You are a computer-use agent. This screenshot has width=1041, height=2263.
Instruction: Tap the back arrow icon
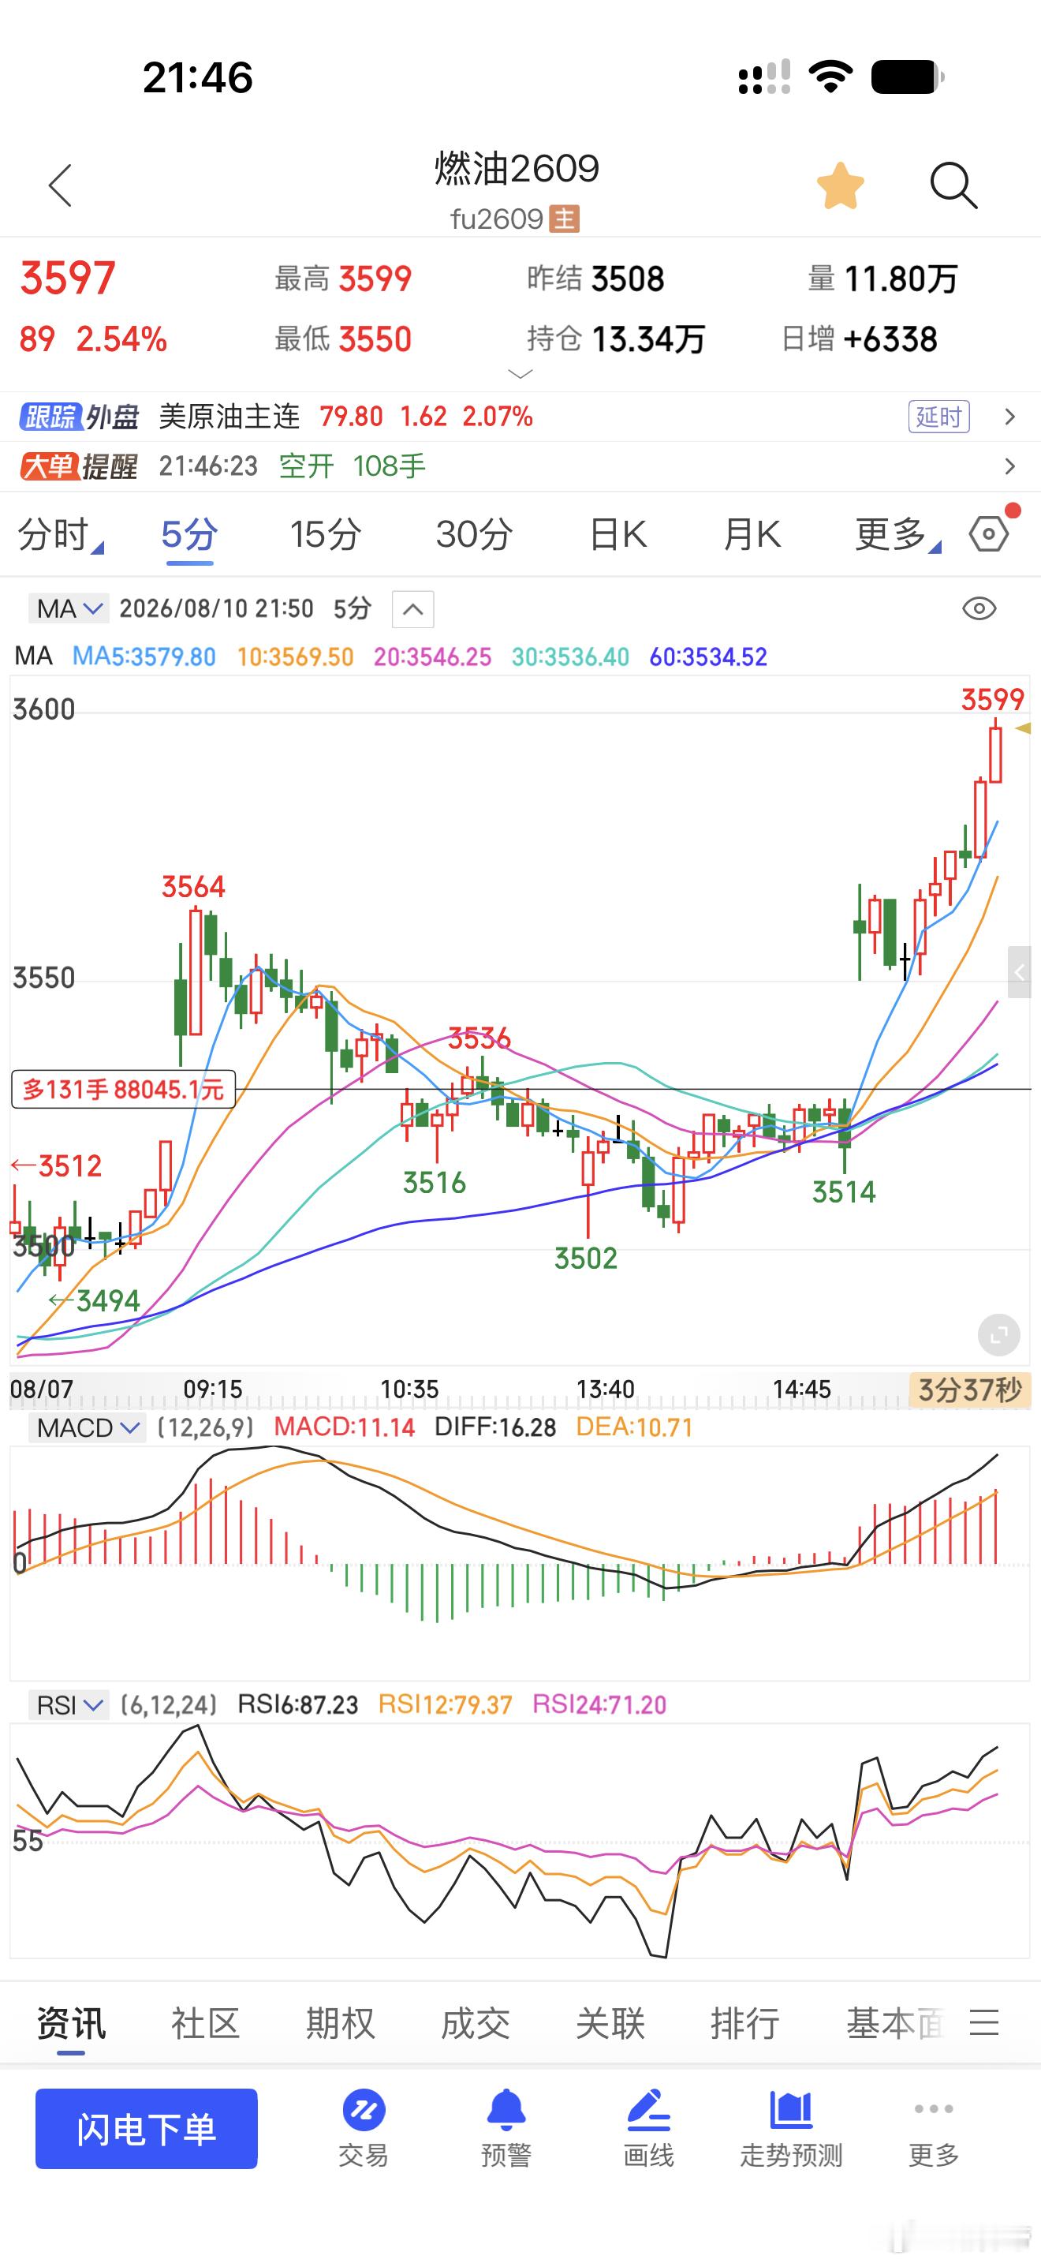pos(60,185)
